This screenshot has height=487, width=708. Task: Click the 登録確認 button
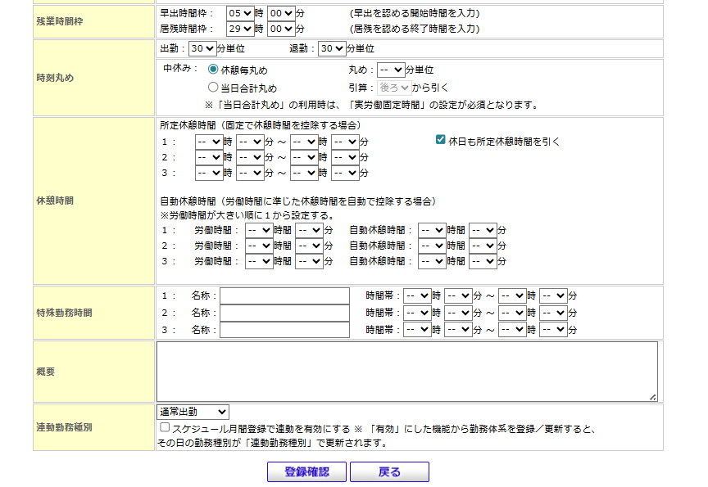click(x=306, y=472)
